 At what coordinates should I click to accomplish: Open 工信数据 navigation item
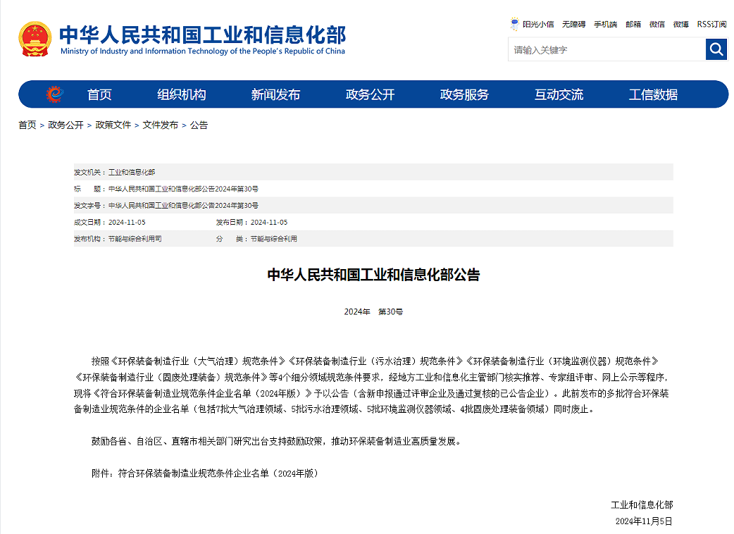653,94
